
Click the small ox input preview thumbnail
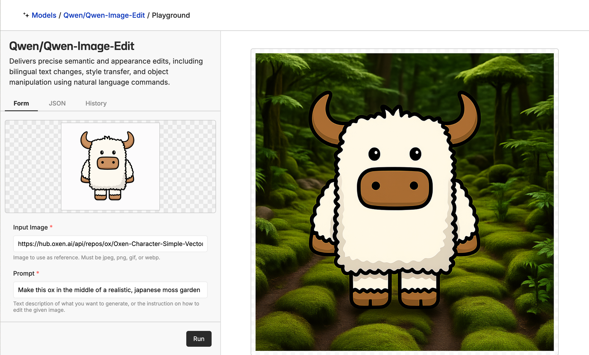coord(110,166)
